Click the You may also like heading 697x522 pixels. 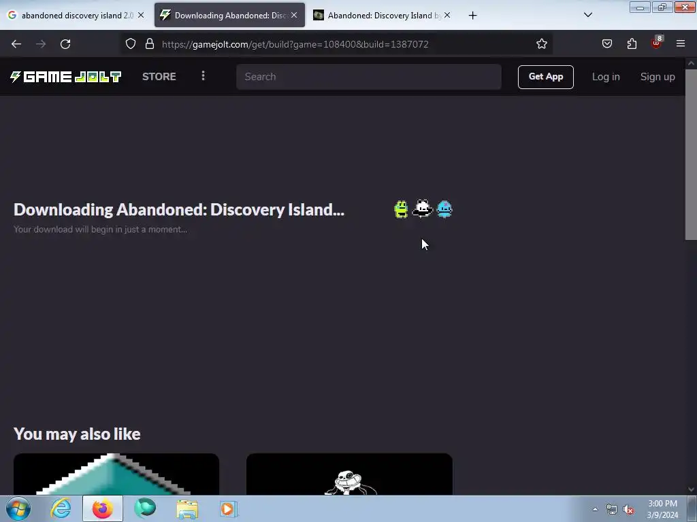(77, 434)
